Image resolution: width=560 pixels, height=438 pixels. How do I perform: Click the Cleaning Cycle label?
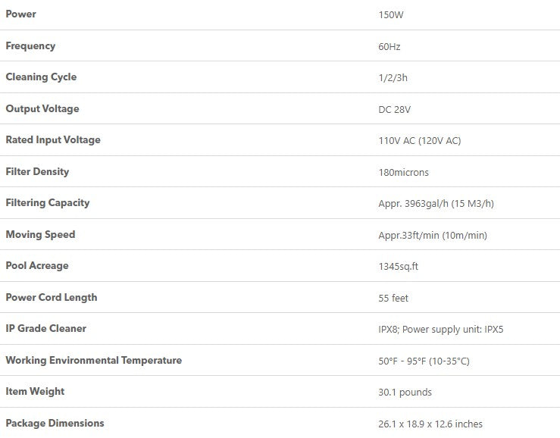[x=41, y=77]
